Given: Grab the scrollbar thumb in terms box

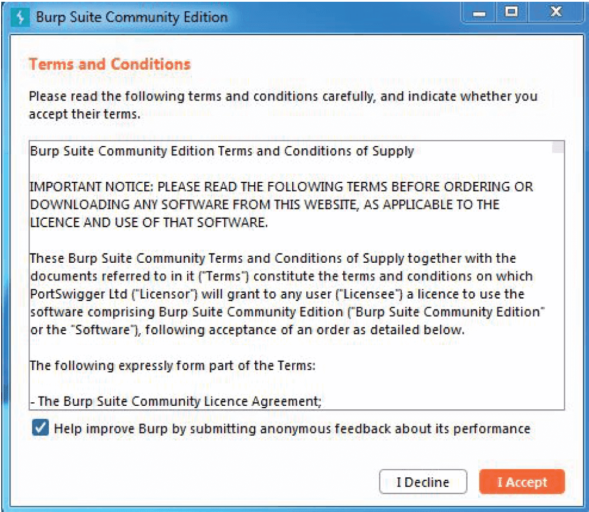Looking at the screenshot, I should (x=558, y=147).
